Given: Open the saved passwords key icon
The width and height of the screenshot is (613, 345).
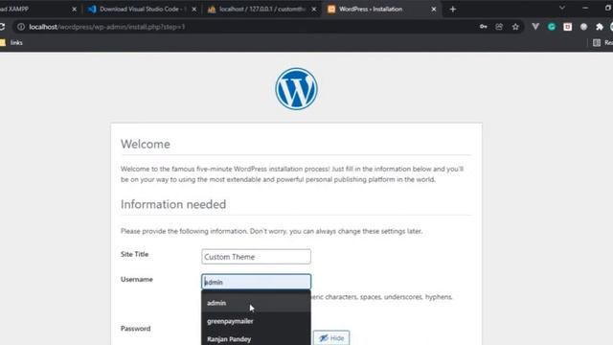Looking at the screenshot, I should coord(483,27).
